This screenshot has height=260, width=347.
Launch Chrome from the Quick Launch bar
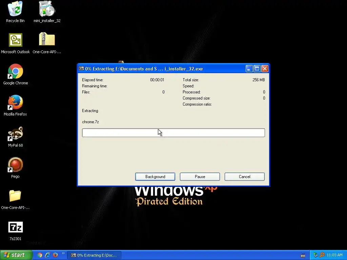point(40,255)
